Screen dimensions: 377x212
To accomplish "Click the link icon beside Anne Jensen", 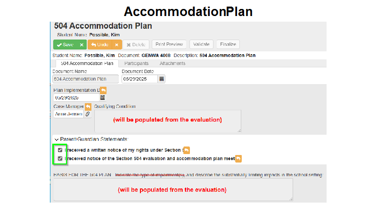I will (88, 114).
